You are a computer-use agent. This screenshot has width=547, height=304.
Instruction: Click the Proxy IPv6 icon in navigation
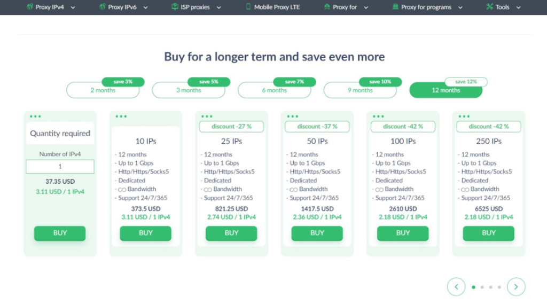102,7
